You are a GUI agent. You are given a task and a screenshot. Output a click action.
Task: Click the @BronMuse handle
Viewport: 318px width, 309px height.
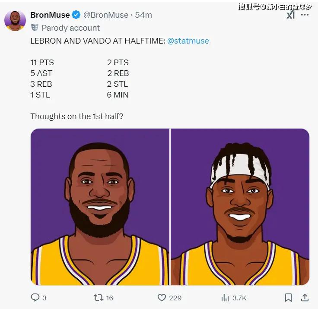[x=105, y=15]
